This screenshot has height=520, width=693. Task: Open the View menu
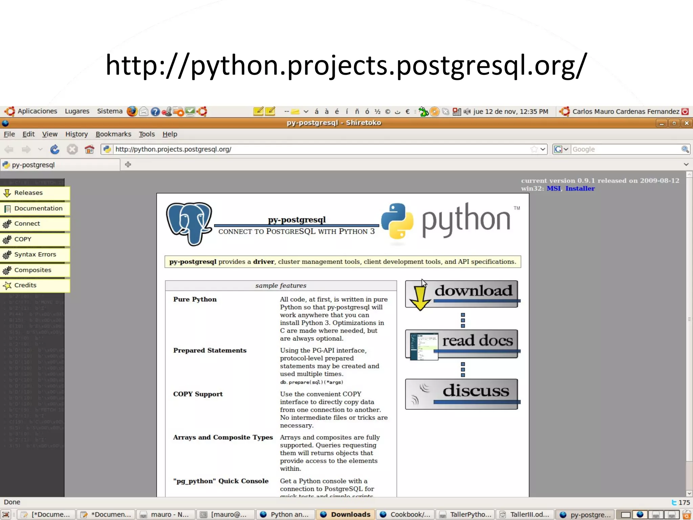coord(49,134)
